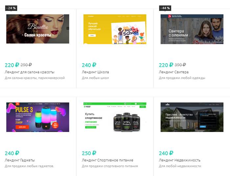This screenshot has height=176, width=230.
Task: Click the 'Для любой недвижимости' description
Action: pyautogui.click(x=180, y=166)
